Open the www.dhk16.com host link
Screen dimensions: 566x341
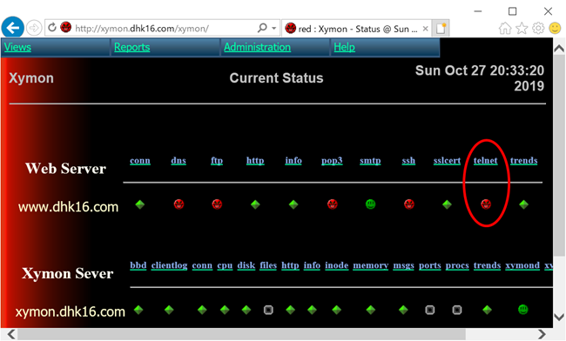[x=68, y=207]
